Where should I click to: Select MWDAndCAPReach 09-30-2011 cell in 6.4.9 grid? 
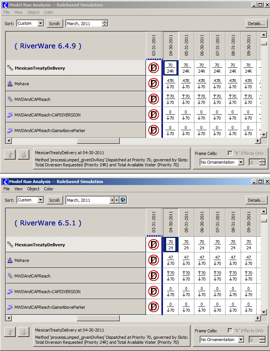(x=249, y=99)
